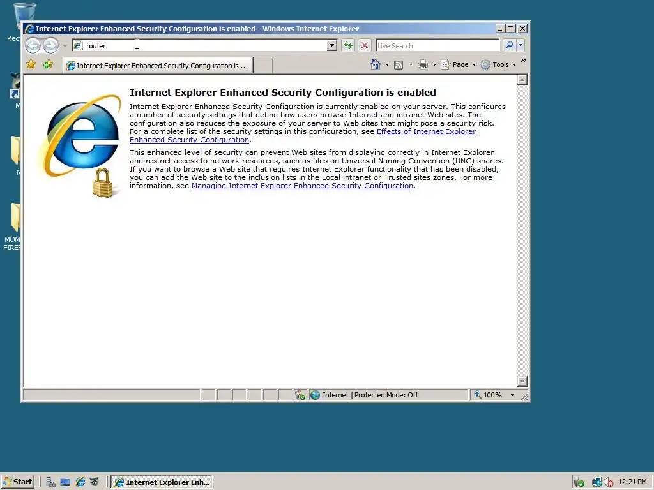654x490 pixels.
Task: Click the page scrollbar up arrow
Action: point(522,80)
